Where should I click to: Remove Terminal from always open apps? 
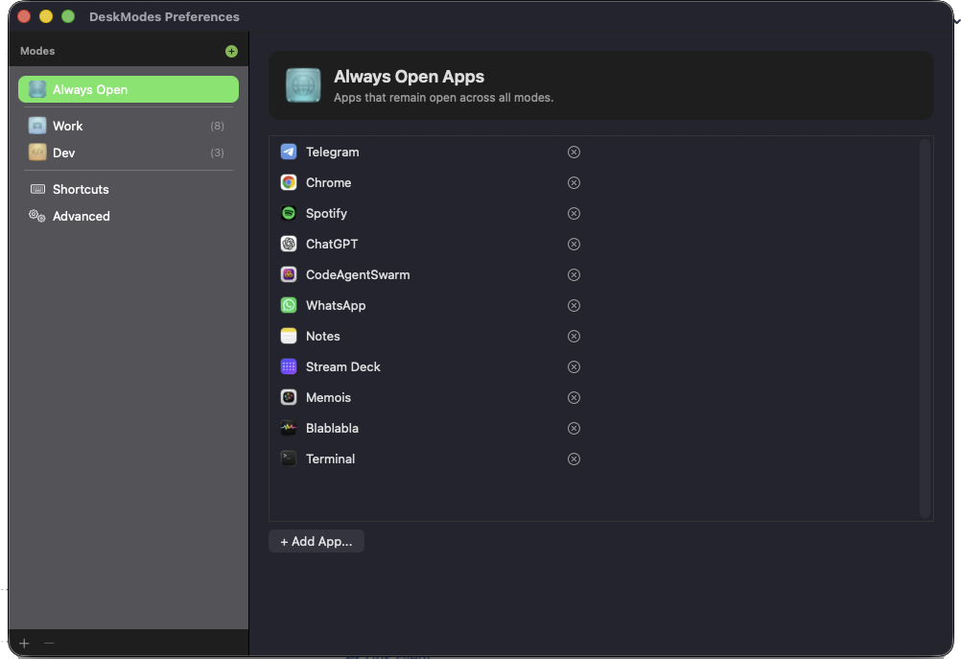pos(574,459)
